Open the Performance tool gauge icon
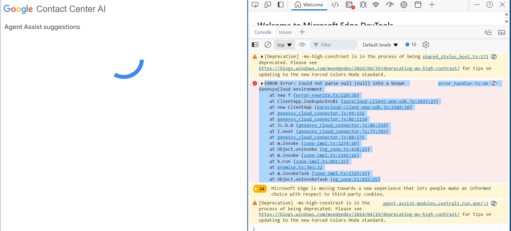The height and width of the screenshot is (231, 511). (390, 5)
